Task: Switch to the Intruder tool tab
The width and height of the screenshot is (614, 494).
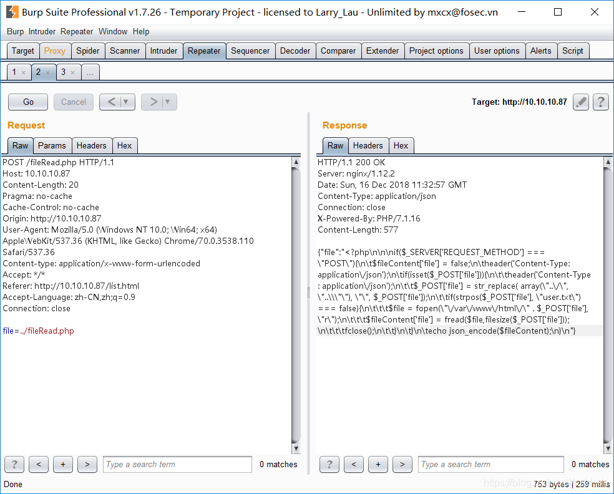Action: (163, 51)
